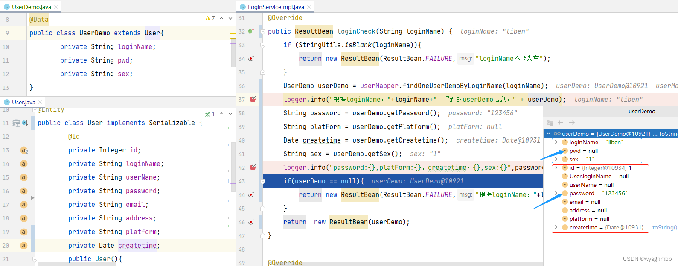Screen dimensions: 678x266
Task: Click the fold end marker on line 45
Action: click(x=263, y=209)
